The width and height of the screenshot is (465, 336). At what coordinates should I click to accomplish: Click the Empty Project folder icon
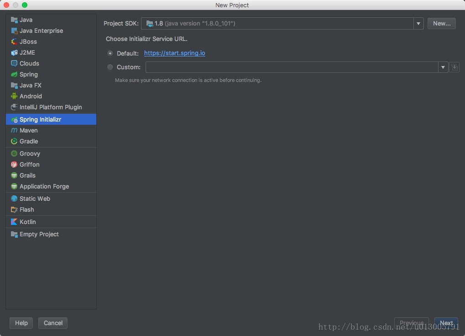click(14, 234)
